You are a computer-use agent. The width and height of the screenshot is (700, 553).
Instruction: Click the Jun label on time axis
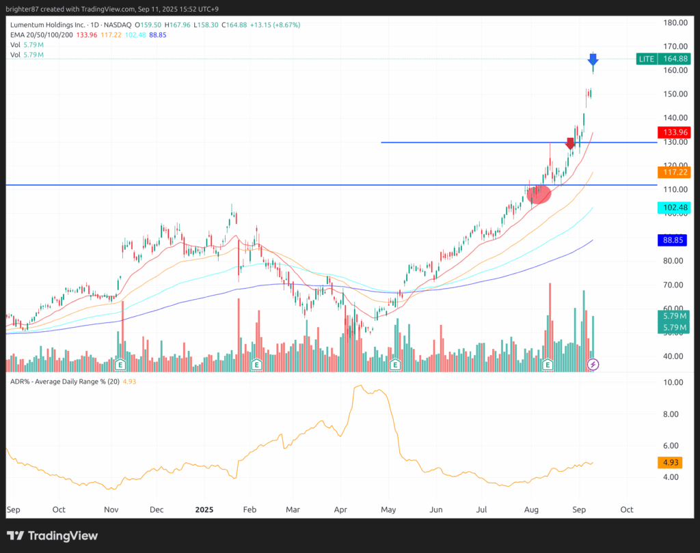tap(436, 510)
